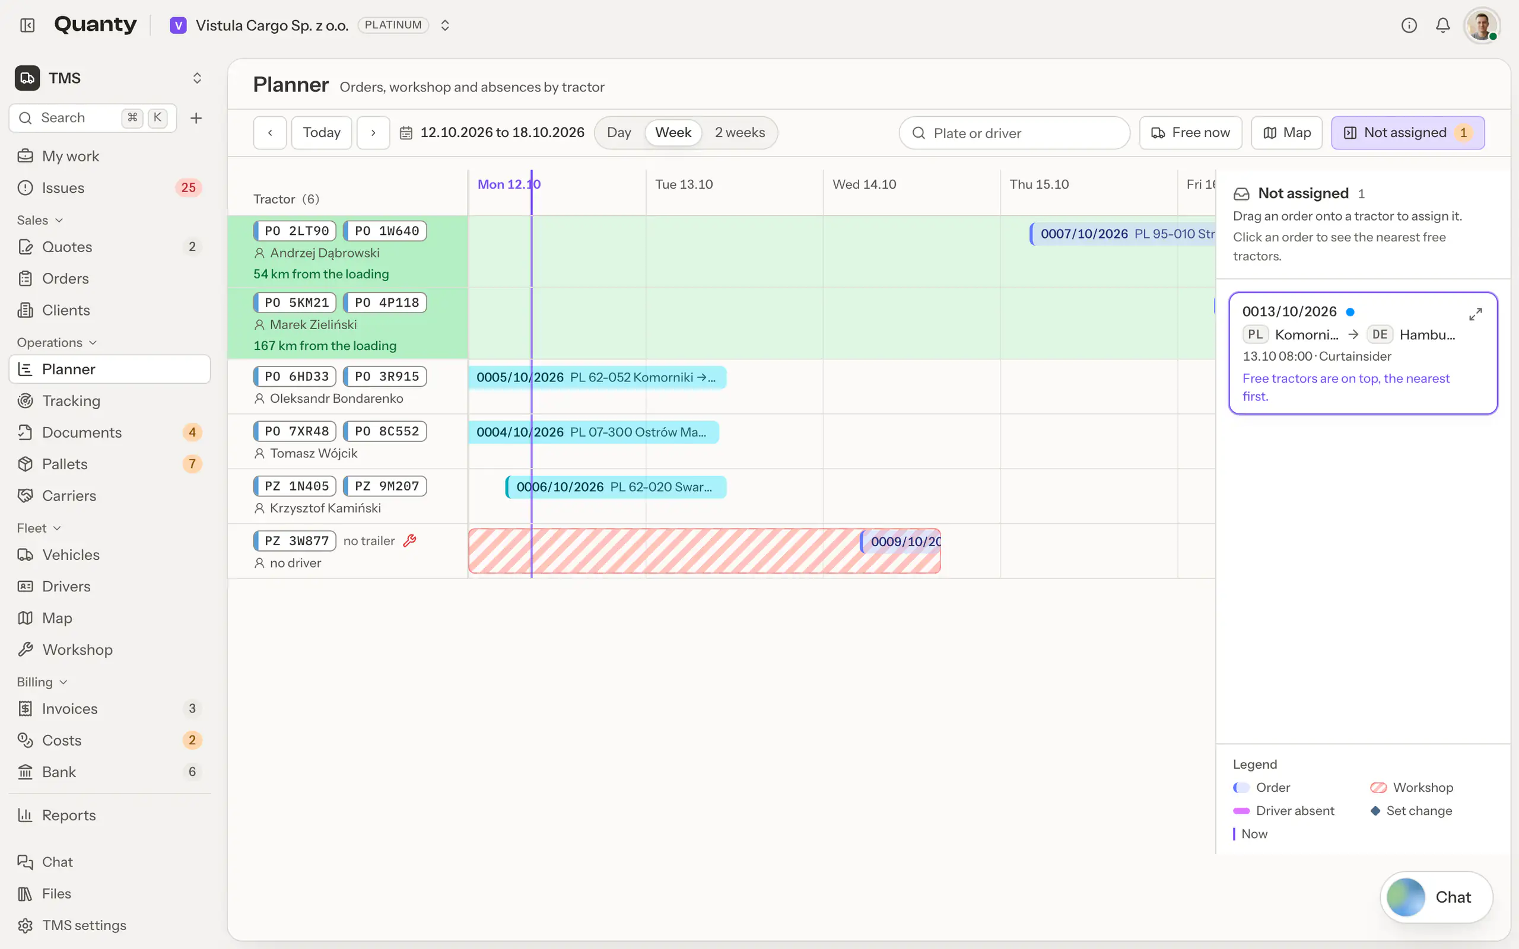Screen dimensions: 1519x949
Task: Open Bank in sidebar
Action: point(110,772)
